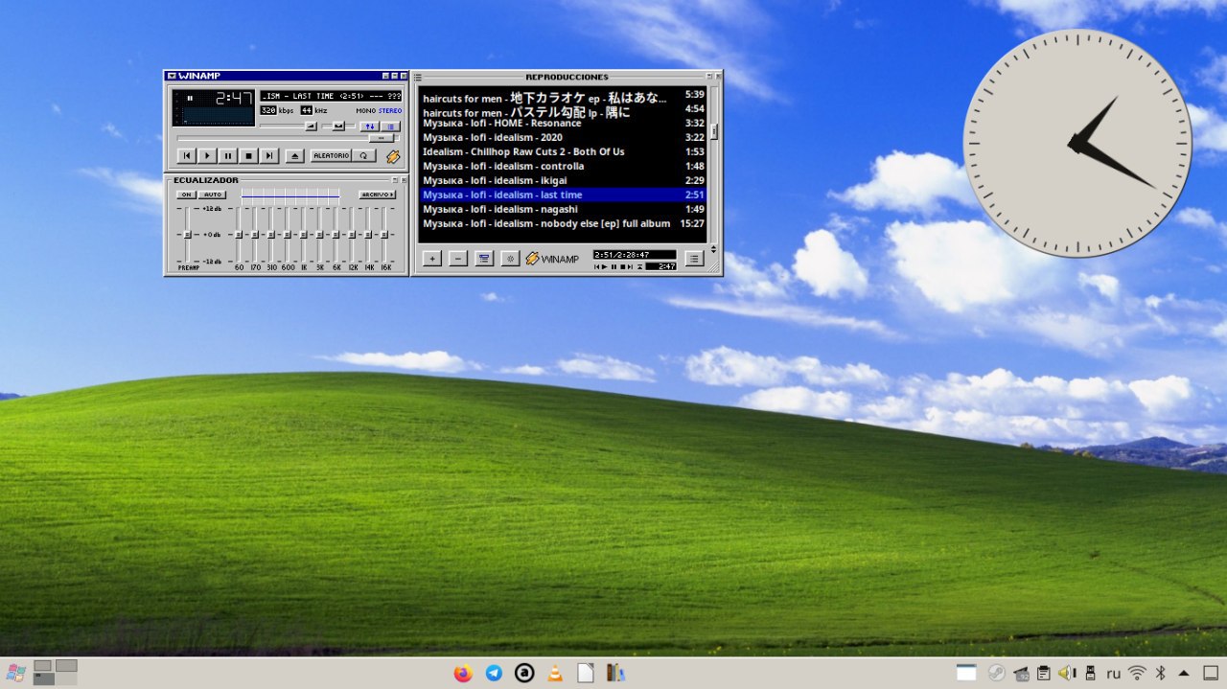Click playlist mini Play button
Image resolution: width=1227 pixels, height=689 pixels.
click(x=605, y=266)
